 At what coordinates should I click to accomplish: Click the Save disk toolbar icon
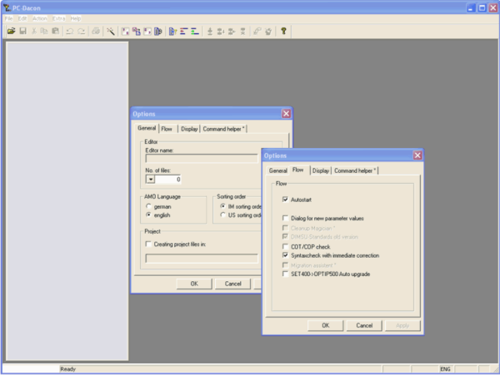point(23,31)
